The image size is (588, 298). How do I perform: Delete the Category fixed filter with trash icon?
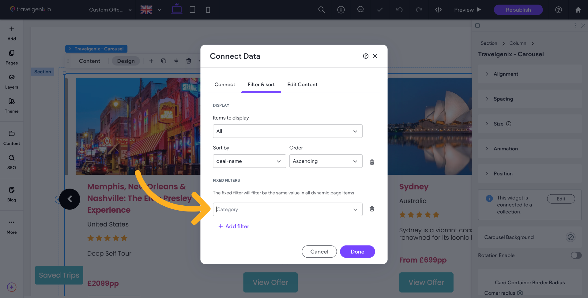(372, 209)
